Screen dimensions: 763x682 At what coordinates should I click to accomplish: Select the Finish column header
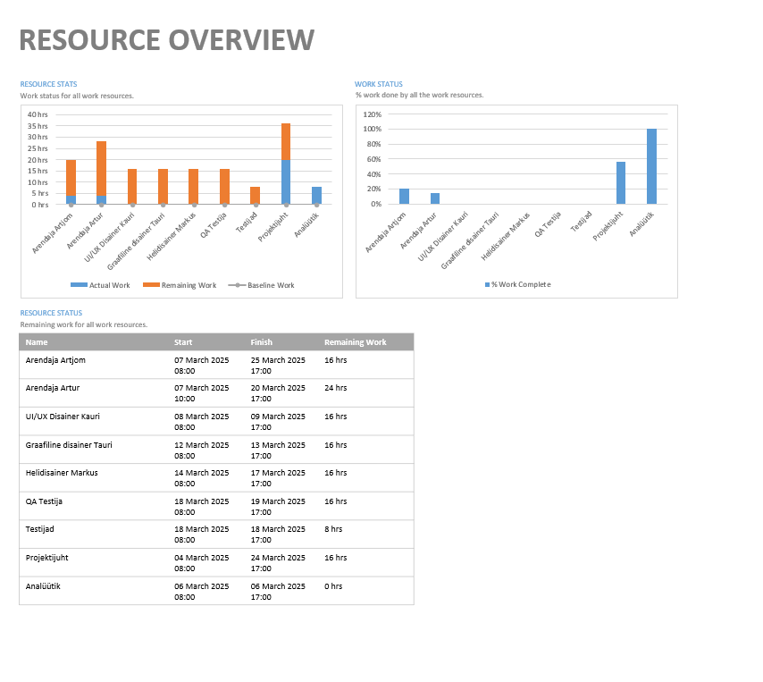[262, 342]
